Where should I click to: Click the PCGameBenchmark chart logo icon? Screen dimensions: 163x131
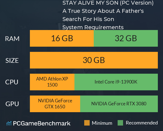click(x=9, y=123)
